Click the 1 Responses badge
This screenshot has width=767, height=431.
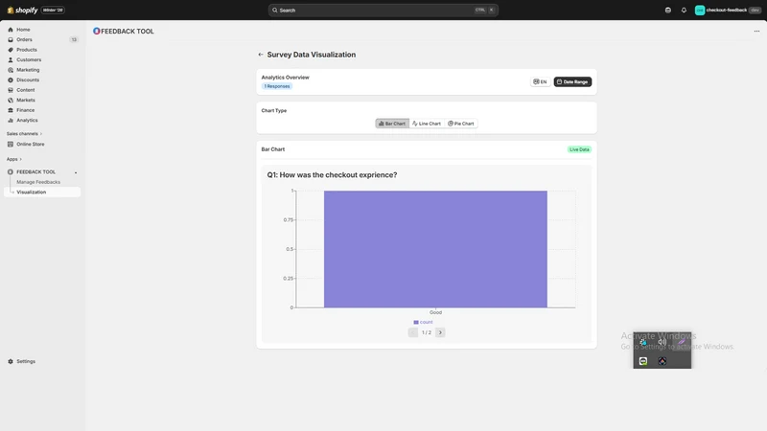[277, 86]
